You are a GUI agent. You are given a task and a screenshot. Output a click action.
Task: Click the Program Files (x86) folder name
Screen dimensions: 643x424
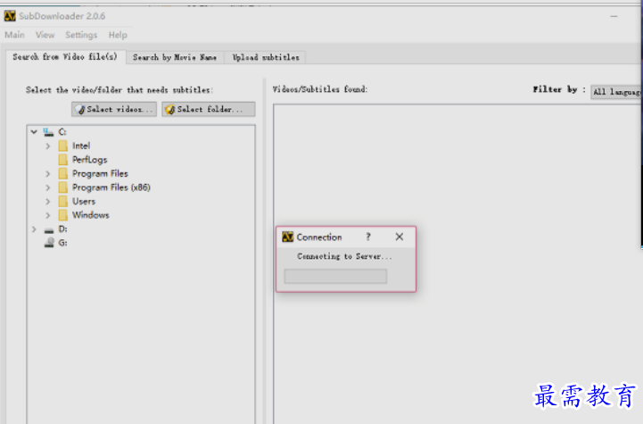coord(111,187)
